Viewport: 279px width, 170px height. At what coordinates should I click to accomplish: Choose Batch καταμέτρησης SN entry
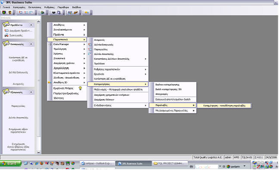[x=173, y=89]
